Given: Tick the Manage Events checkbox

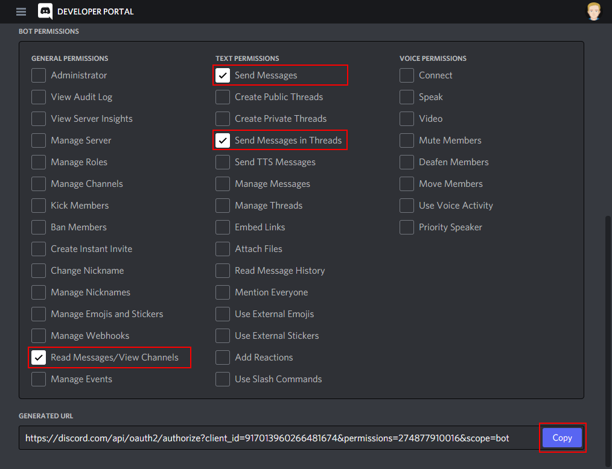Looking at the screenshot, I should (x=39, y=379).
